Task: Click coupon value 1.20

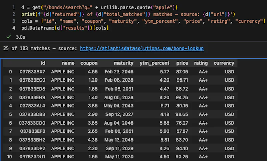Action: coord(93,80)
